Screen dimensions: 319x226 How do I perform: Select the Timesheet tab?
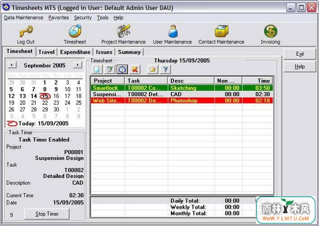[x=20, y=51]
